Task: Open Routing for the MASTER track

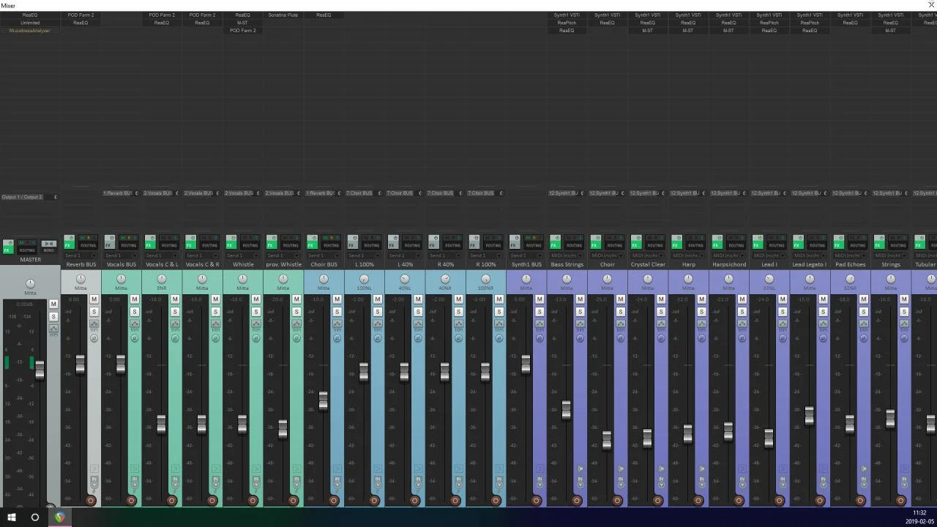Action: (27, 246)
